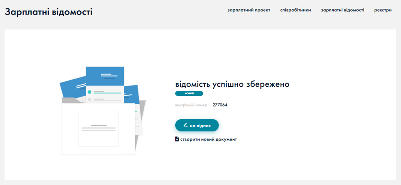Select the internal number 277064
This screenshot has height=185, width=401.
pos(220,105)
